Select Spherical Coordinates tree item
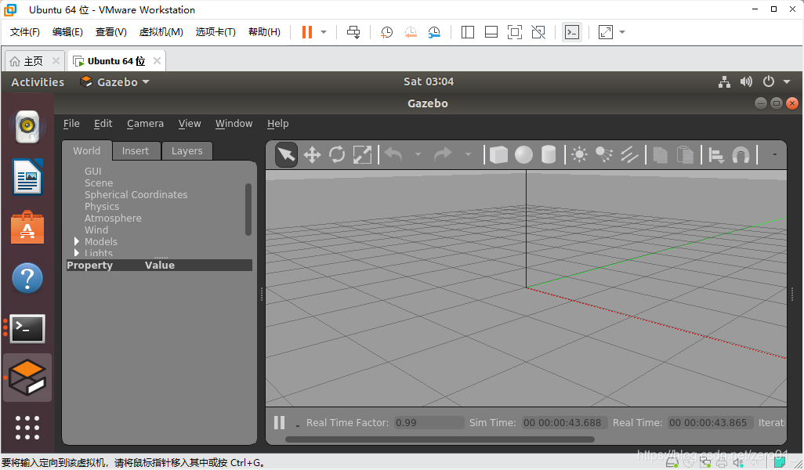Viewport: 804px width, 470px height. pyautogui.click(x=136, y=195)
